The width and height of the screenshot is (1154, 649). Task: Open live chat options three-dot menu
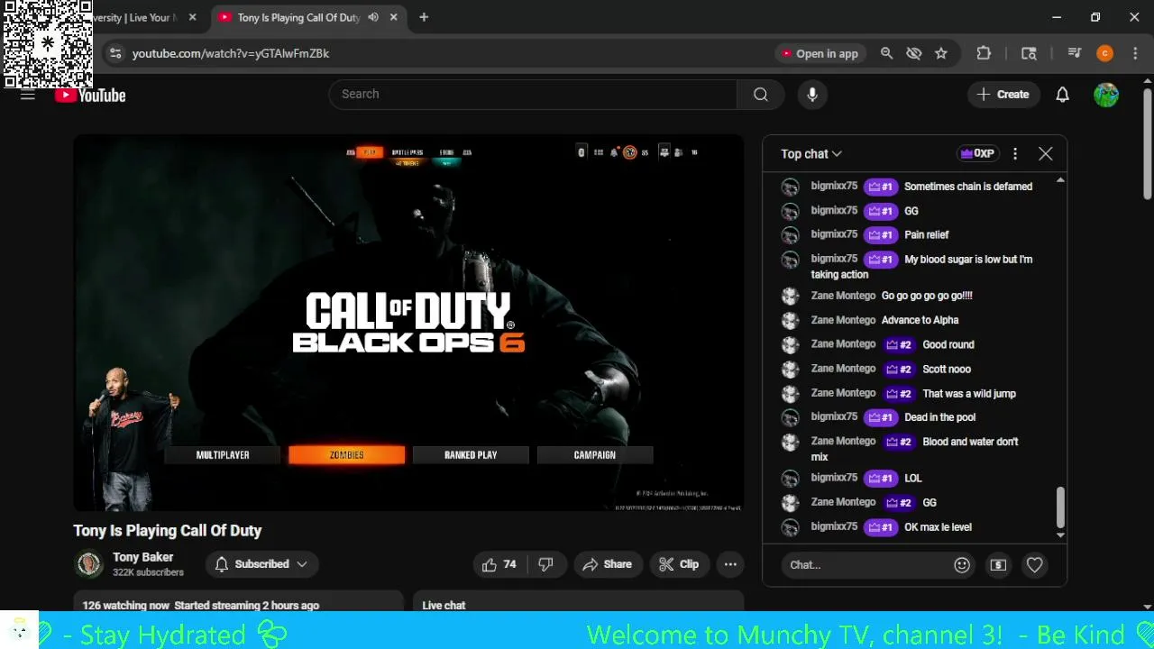1015,154
